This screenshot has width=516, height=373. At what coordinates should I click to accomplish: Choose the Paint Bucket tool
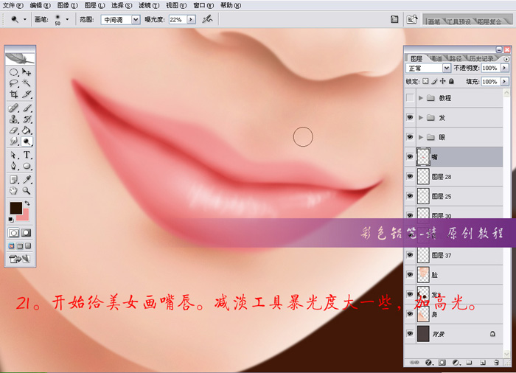pyautogui.click(x=27, y=130)
